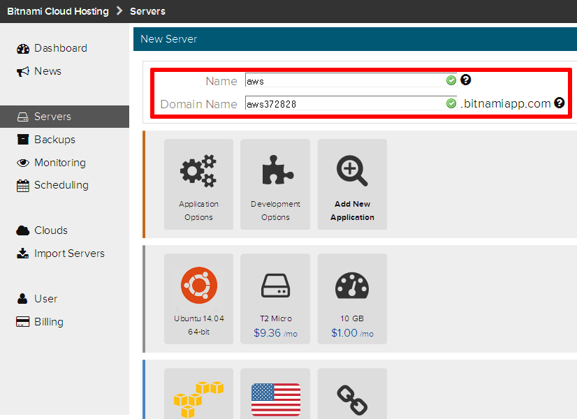Viewport: 577px width, 419px height.
Task: Click the Dashboard gauge icon
Action: [x=23, y=49]
